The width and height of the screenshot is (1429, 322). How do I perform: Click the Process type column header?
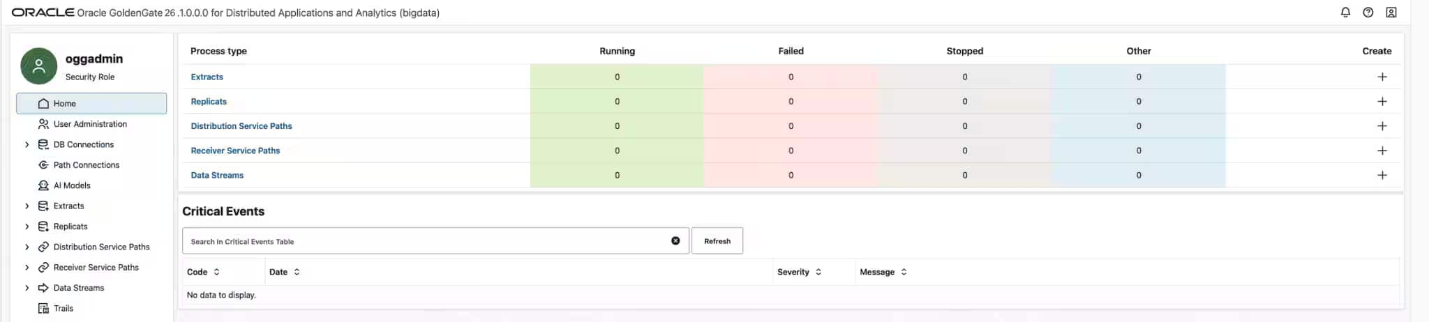(x=218, y=51)
